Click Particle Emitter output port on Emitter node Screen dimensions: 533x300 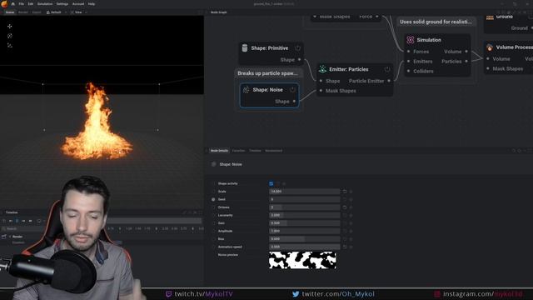coord(389,81)
